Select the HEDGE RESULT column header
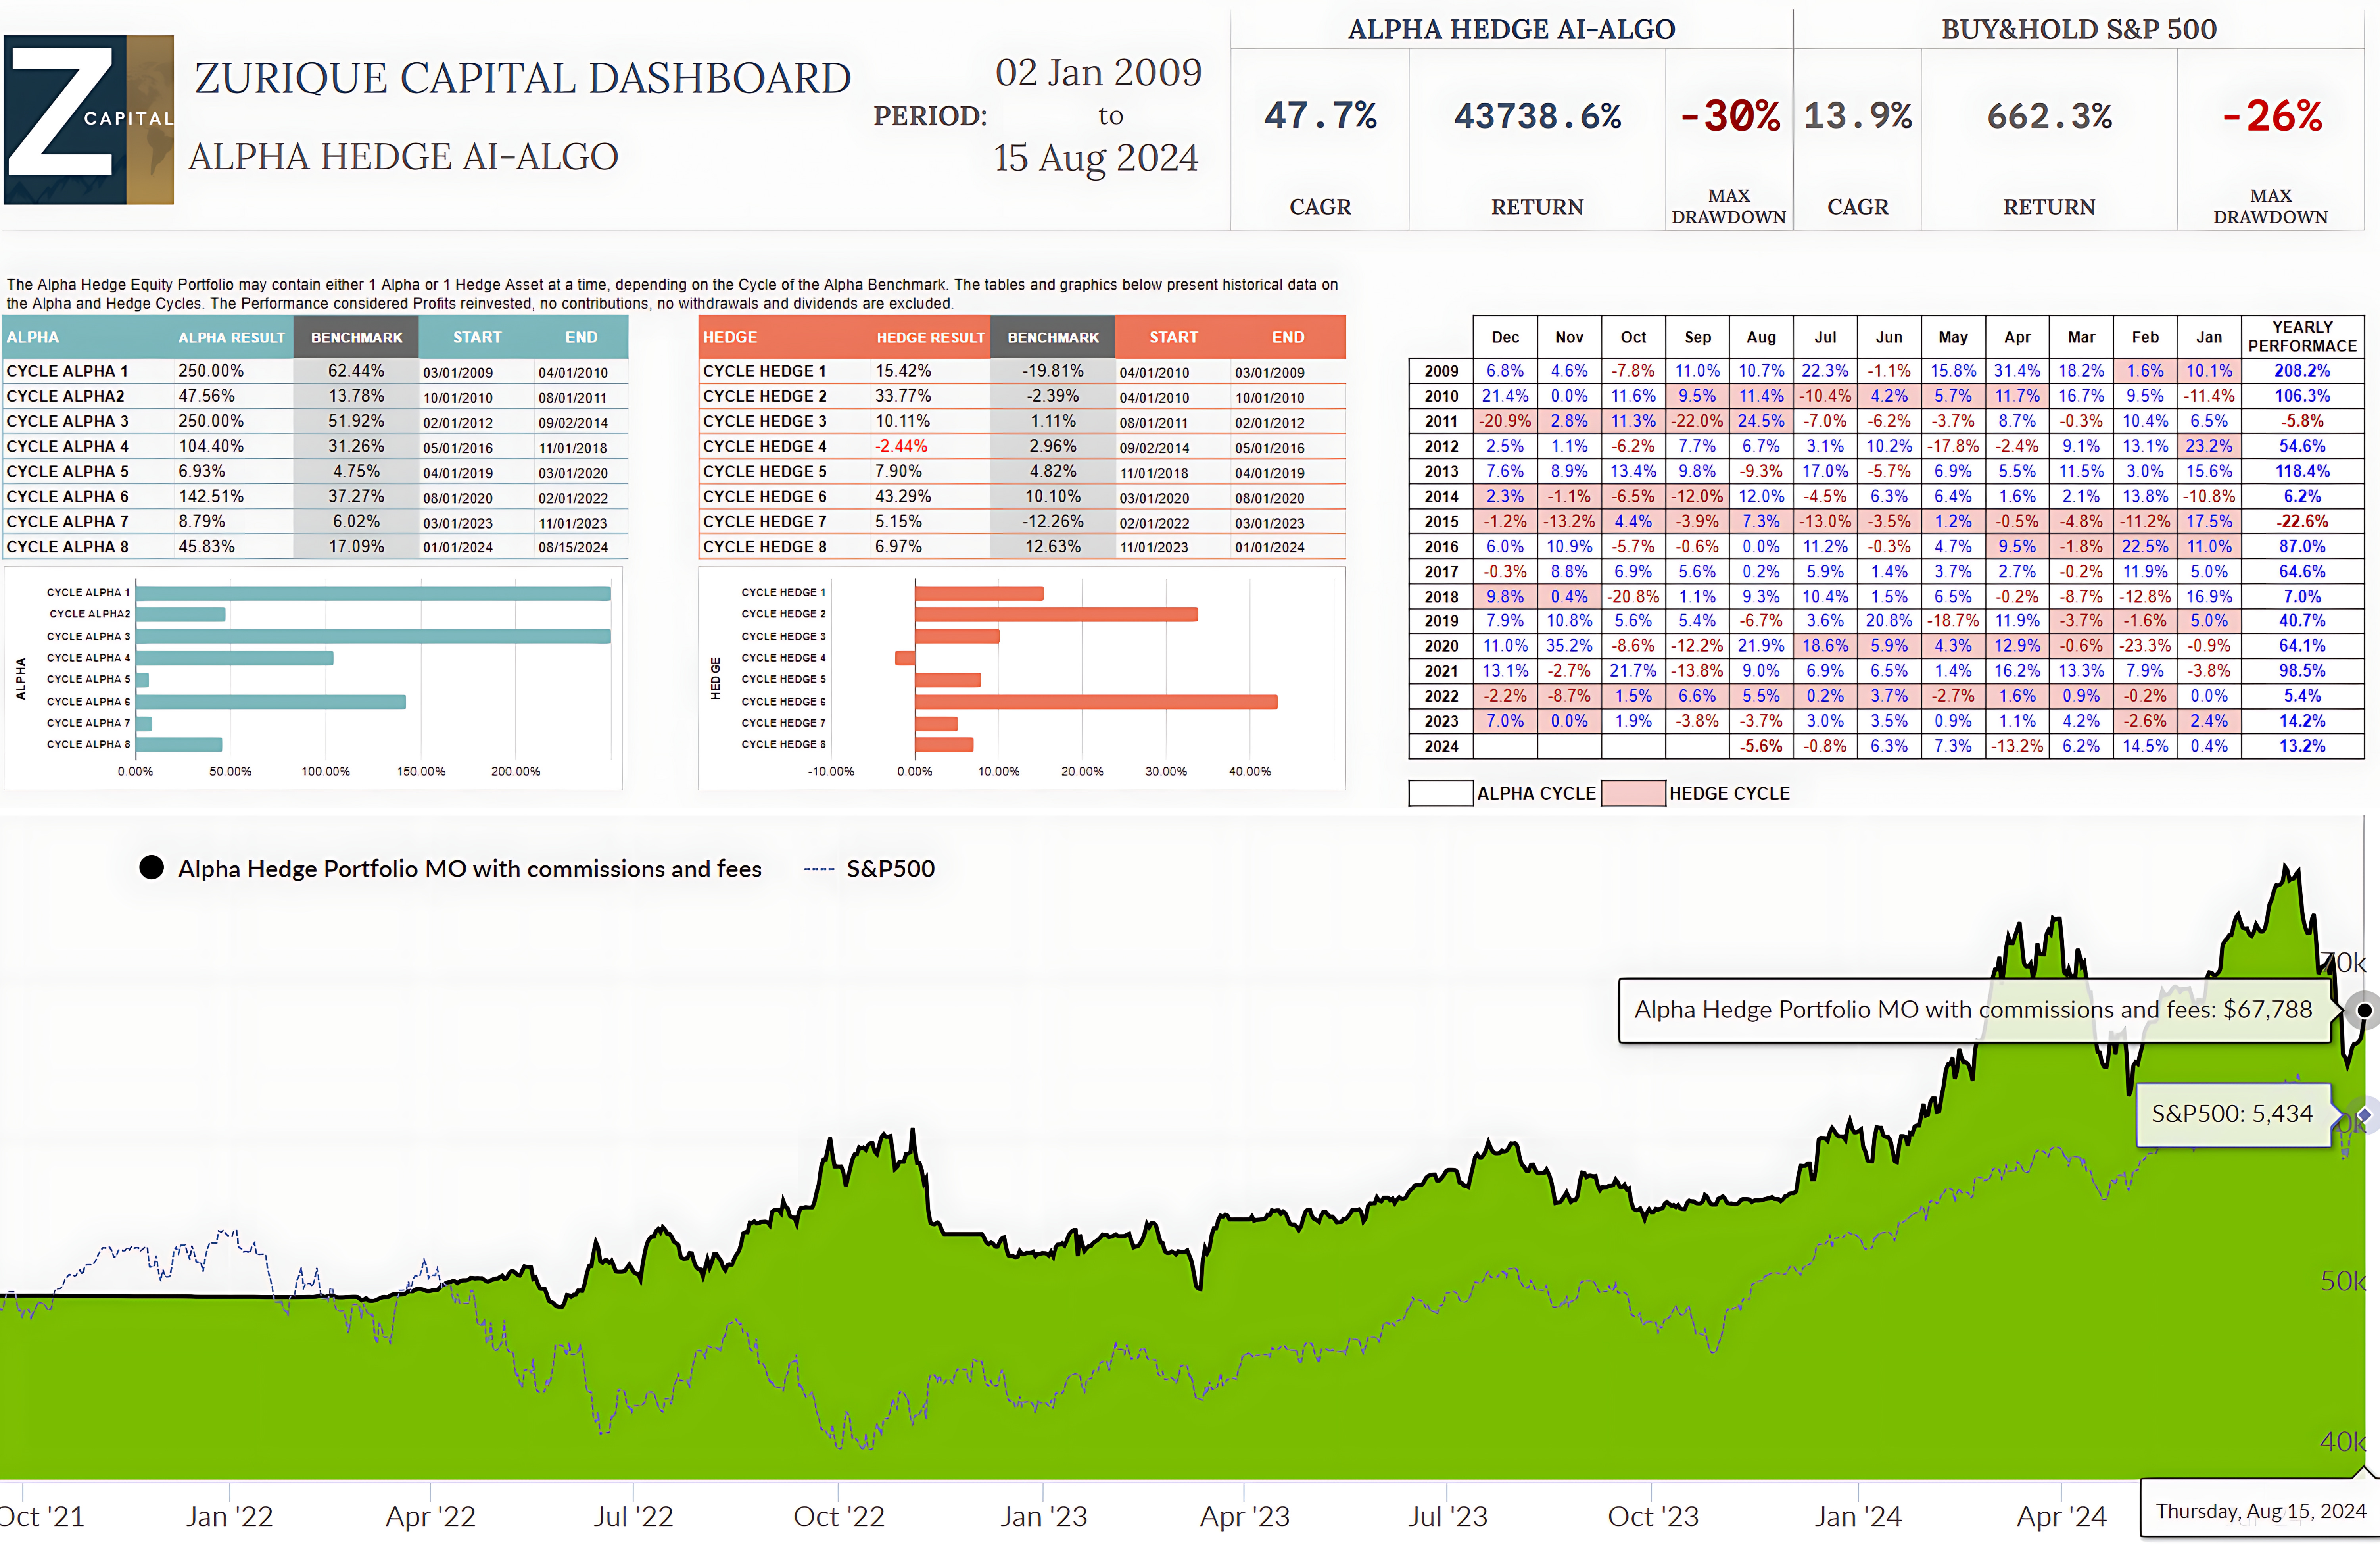2380x1550 pixels. pos(930,337)
